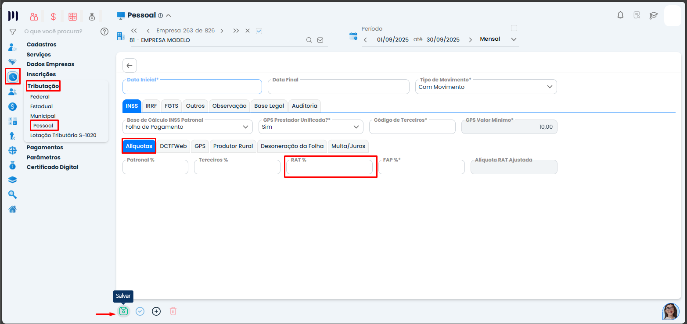This screenshot has height=324, width=687.
Task: Click the envelope icon beside company name
Action: coord(320,40)
